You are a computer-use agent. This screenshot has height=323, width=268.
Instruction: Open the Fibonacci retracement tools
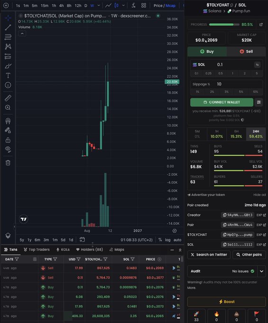pyautogui.click(x=8, y=37)
